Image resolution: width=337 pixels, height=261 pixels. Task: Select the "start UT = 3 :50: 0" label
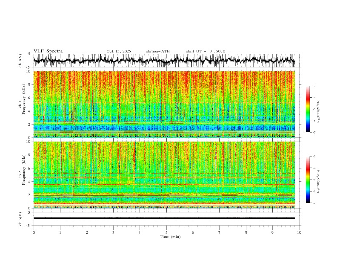coord(206,51)
